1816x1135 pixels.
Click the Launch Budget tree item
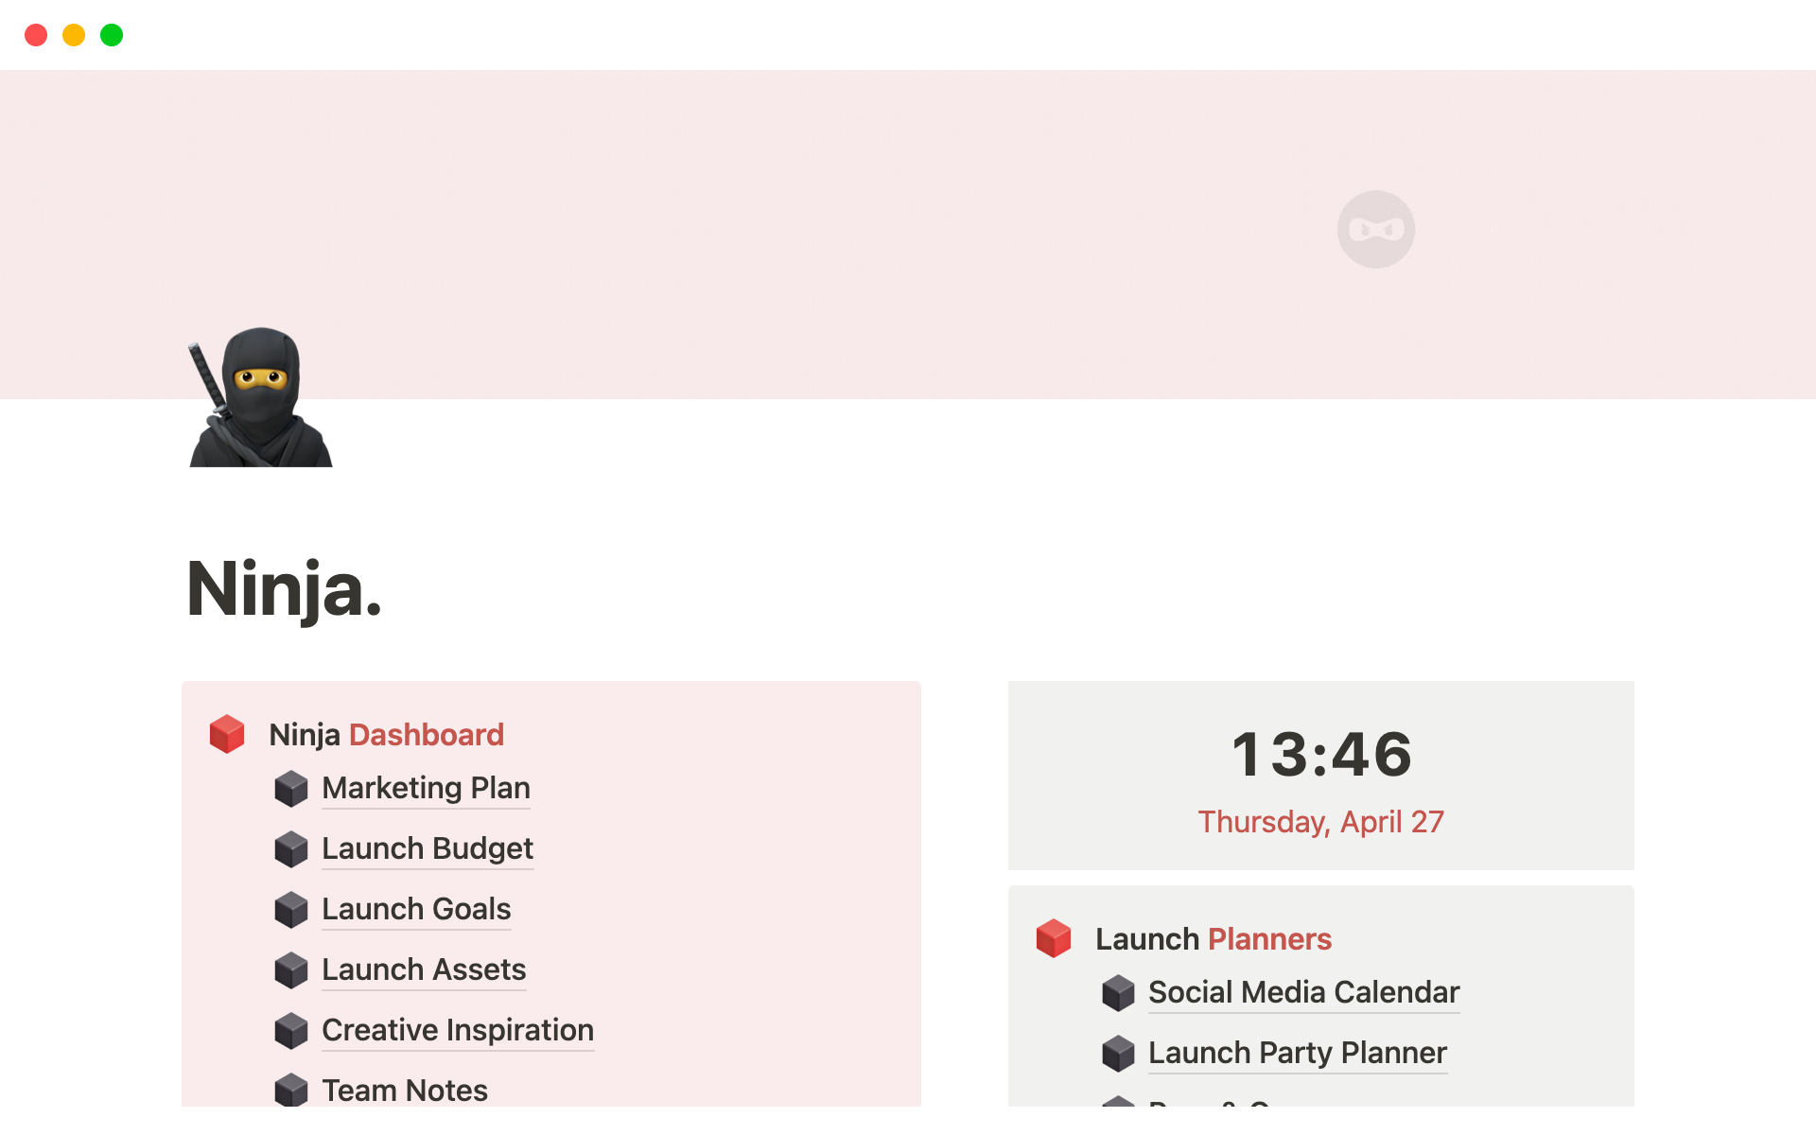pos(427,847)
